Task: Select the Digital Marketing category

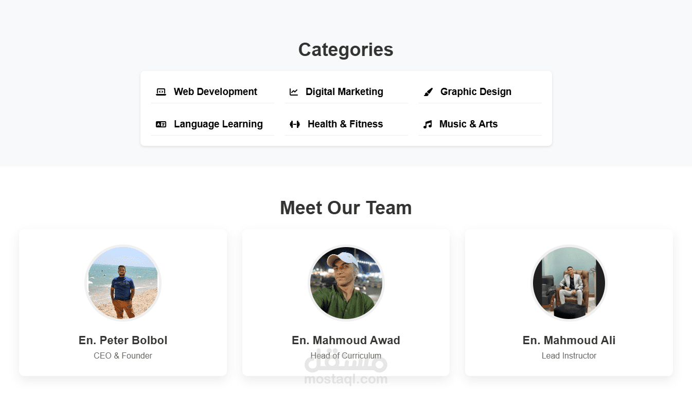Action: 344,92
